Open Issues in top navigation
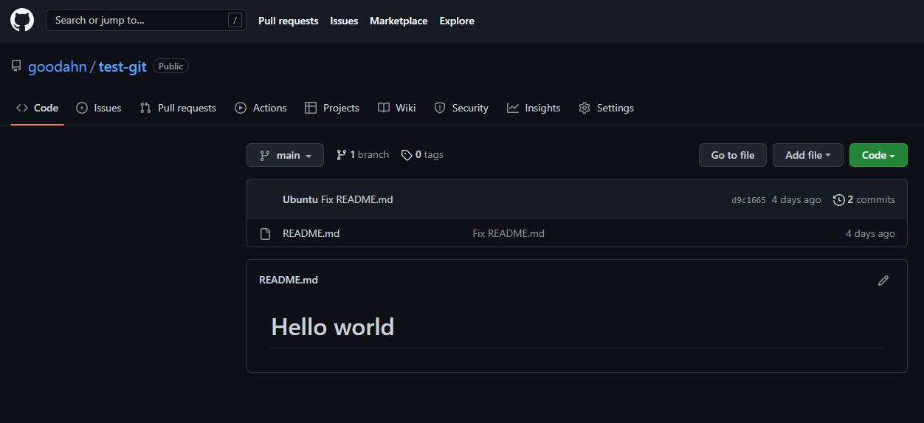Image resolution: width=924 pixels, height=423 pixels. point(344,21)
